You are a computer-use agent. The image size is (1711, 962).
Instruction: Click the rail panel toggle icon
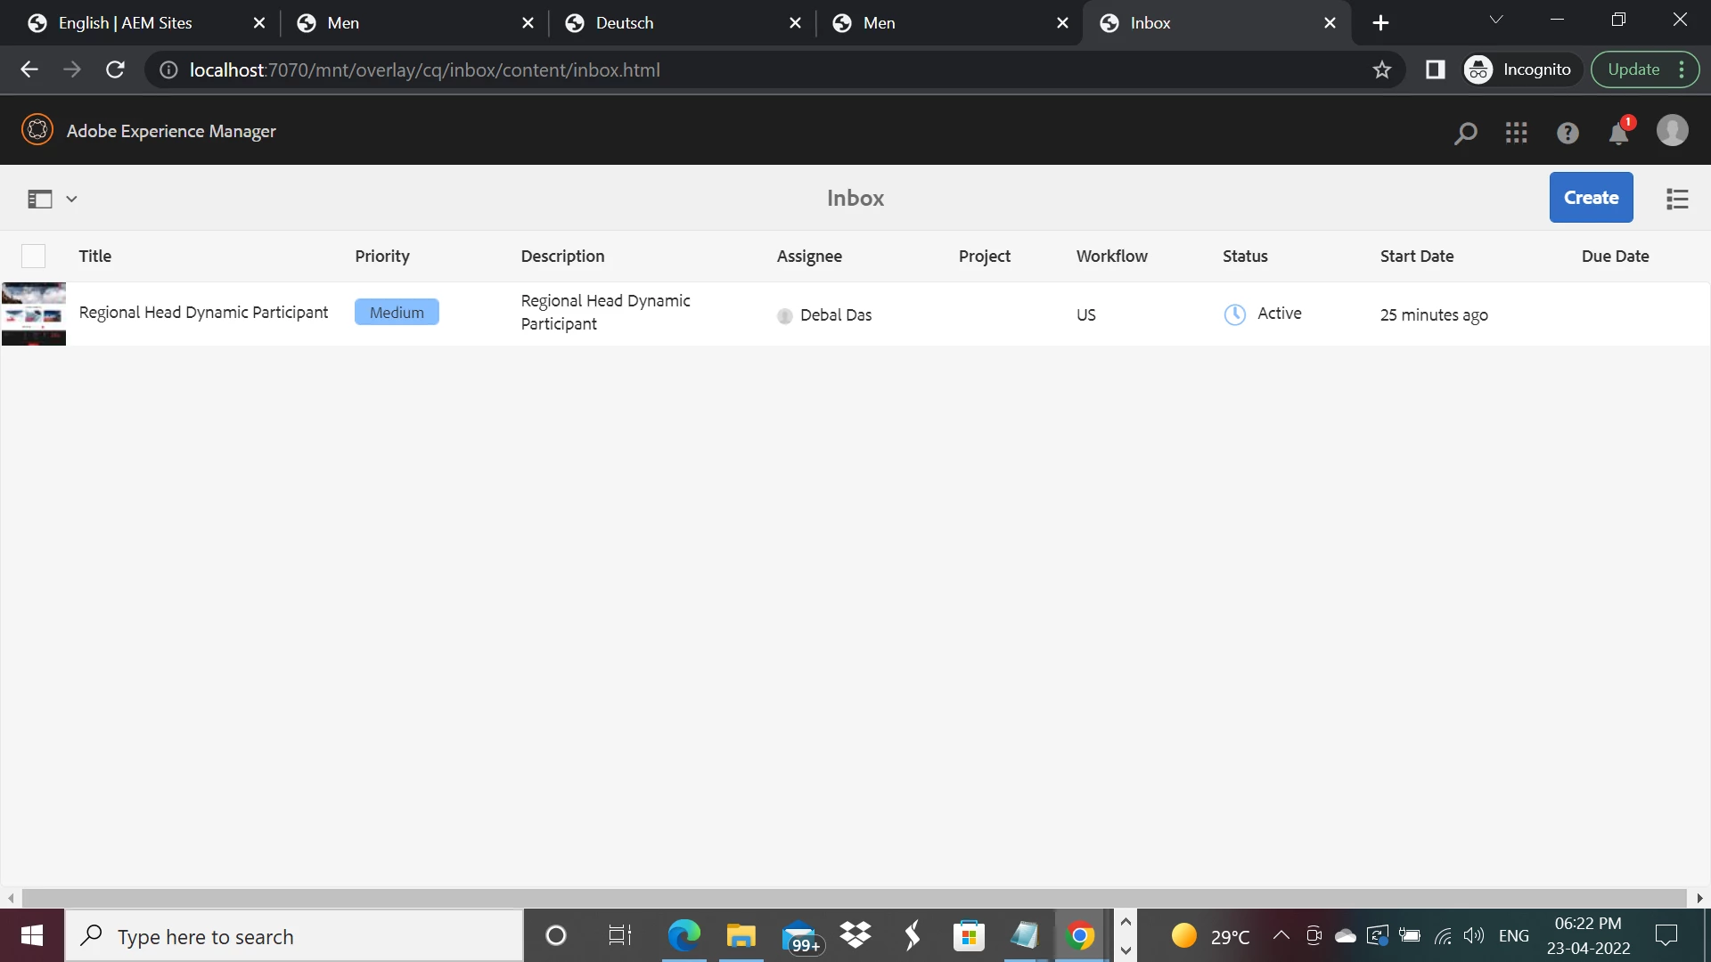40,199
